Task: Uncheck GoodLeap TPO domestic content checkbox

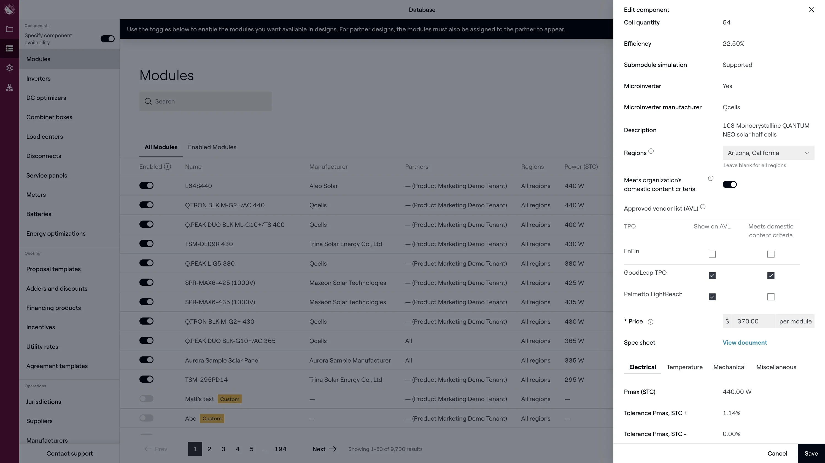Action: 770,276
